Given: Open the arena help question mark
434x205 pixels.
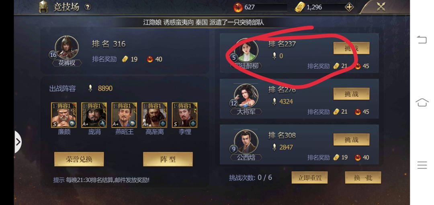Looking at the screenshot, I should click(x=88, y=8).
